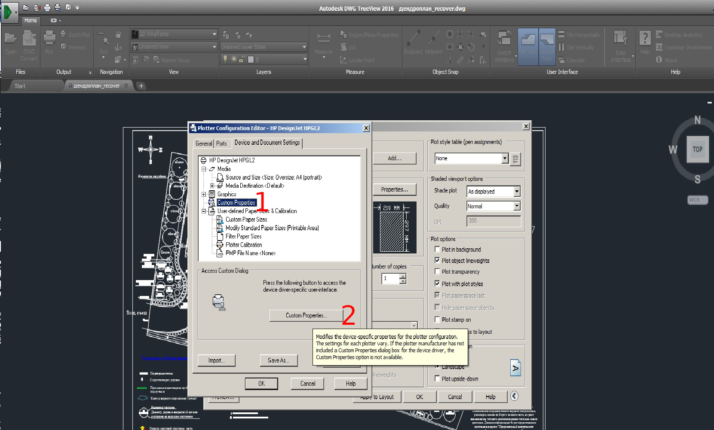Toggle Plot with plot styles checkbox
Image resolution: width=714 pixels, height=430 pixels.
(x=437, y=284)
